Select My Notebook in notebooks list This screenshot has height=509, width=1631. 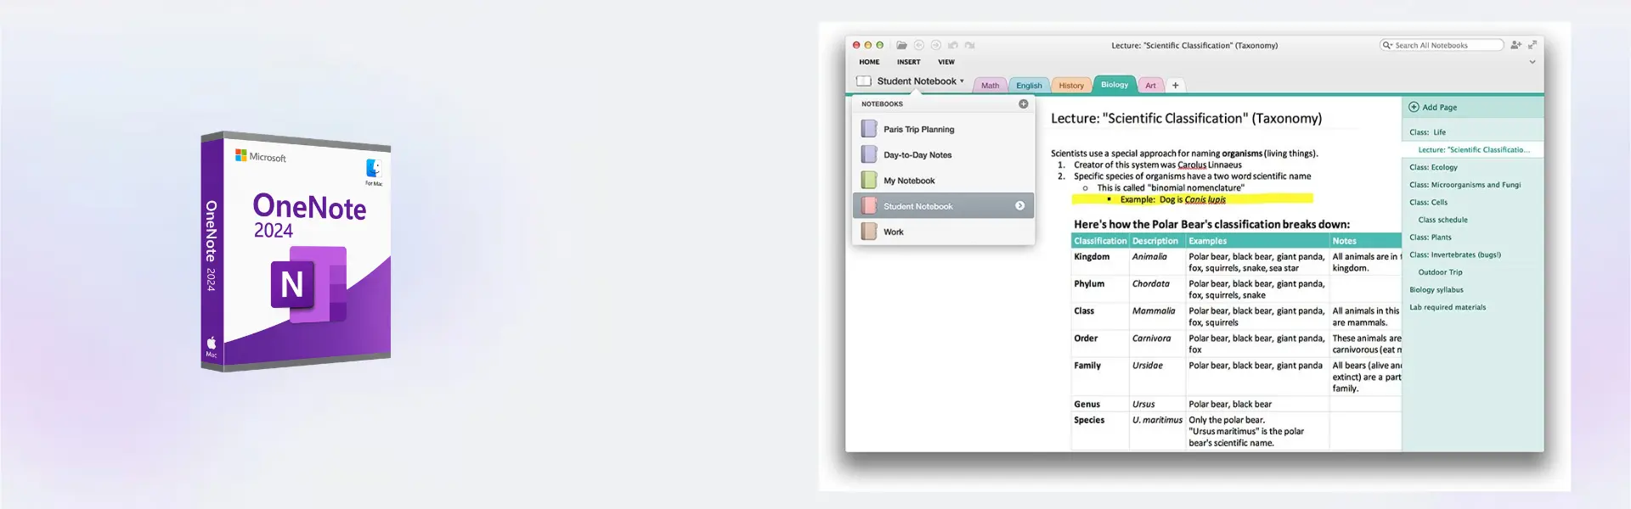tap(943, 180)
